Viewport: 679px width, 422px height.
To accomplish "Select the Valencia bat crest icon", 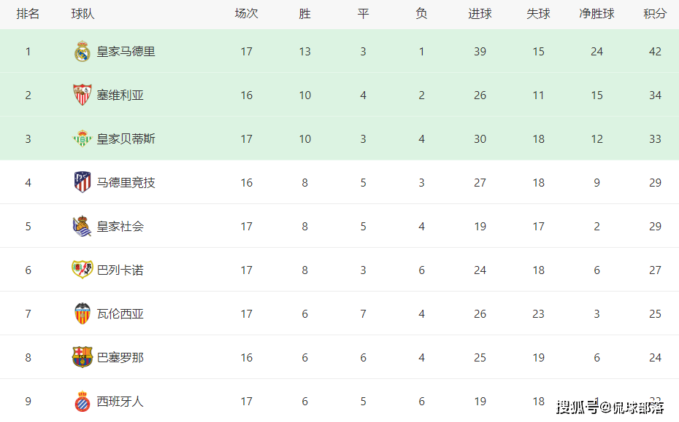I will pyautogui.click(x=83, y=313).
